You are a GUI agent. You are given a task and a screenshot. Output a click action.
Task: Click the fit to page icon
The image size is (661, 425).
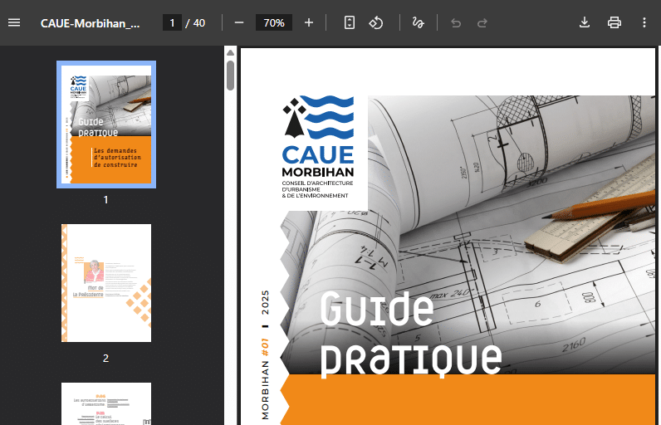pos(350,22)
